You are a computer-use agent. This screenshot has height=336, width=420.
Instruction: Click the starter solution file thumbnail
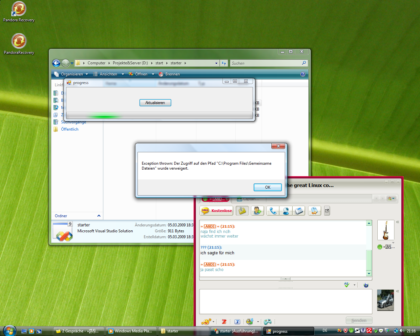[x=63, y=232]
